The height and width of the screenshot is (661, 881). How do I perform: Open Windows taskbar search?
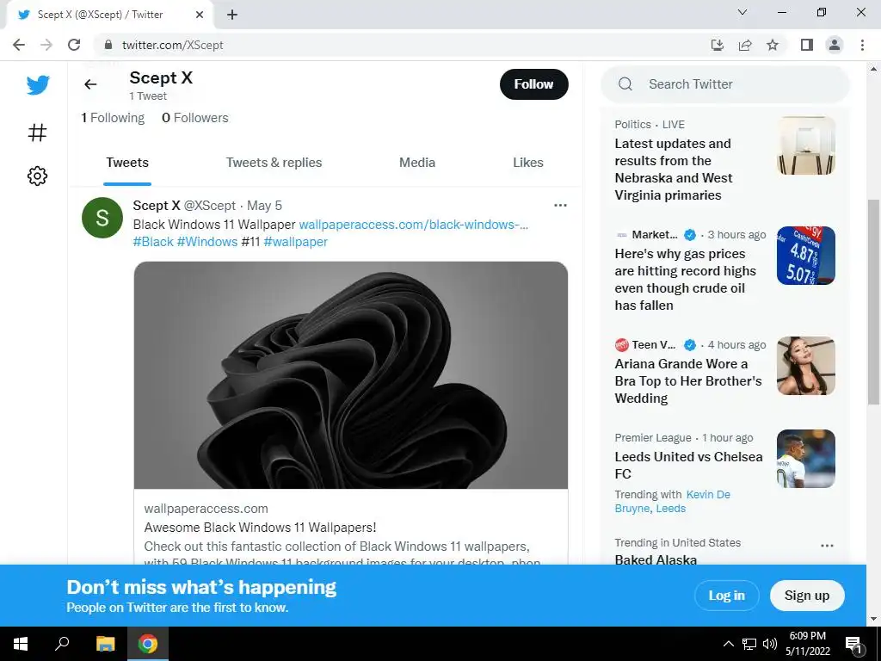click(62, 644)
